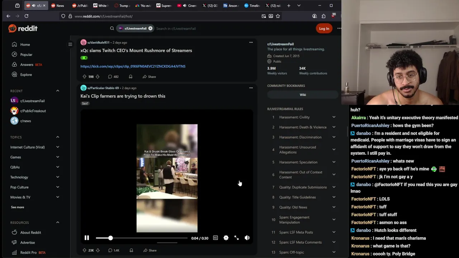Open the kick.com xQc clip link
The height and width of the screenshot is (258, 459).
coord(133,66)
